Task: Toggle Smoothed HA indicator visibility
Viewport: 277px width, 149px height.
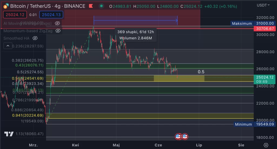Action: pyautogui.click(x=35, y=38)
